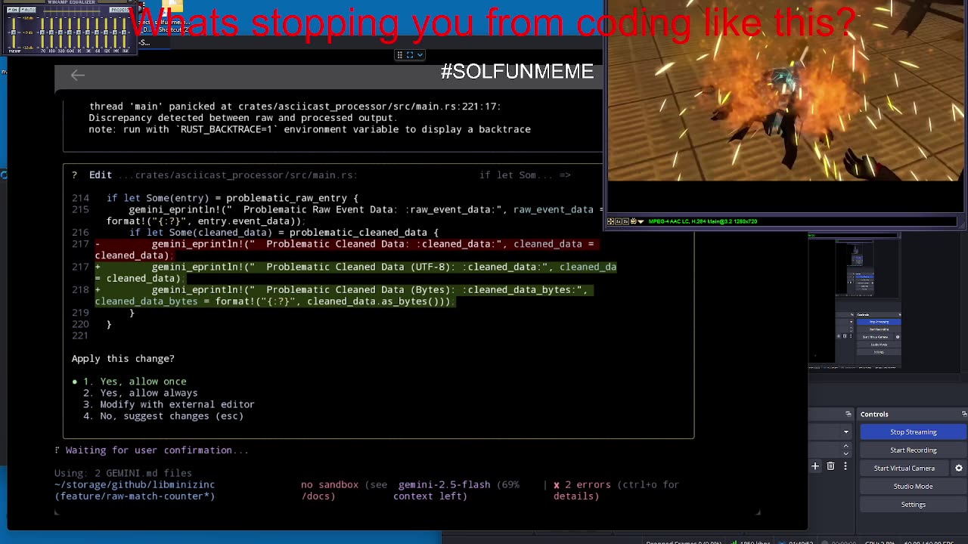Open the chevron dropdown above terminal
This screenshot has height=544, width=968.
420,55
